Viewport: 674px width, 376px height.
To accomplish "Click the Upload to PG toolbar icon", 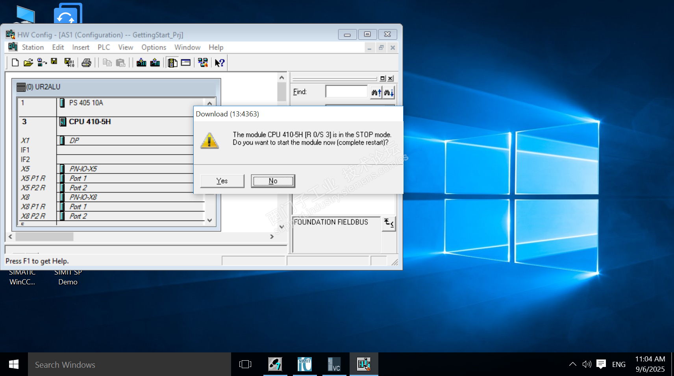I will pyautogui.click(x=155, y=63).
